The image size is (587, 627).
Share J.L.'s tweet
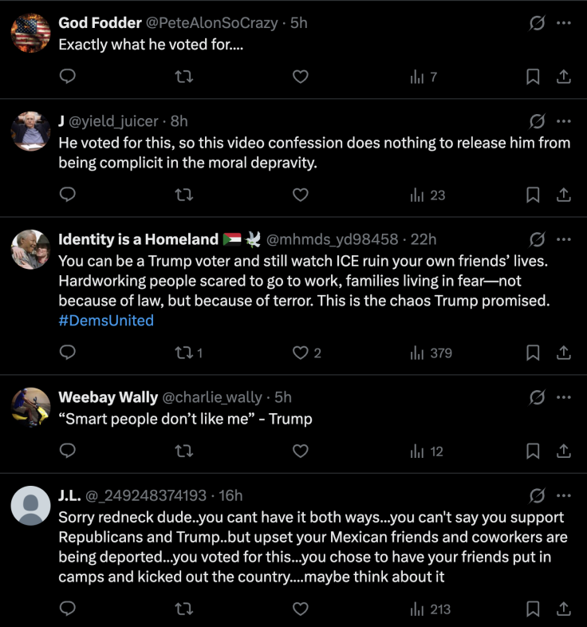pos(562,609)
